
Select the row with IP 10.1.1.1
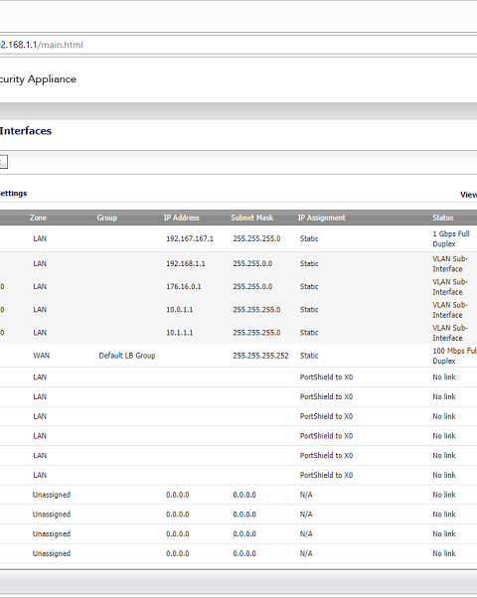click(x=238, y=332)
